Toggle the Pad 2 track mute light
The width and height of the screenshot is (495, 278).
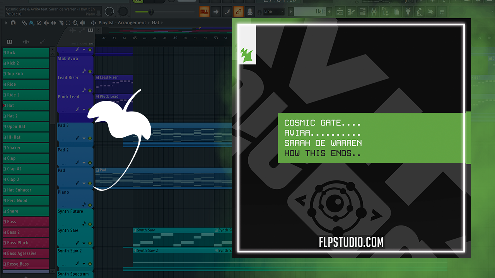pos(90,162)
